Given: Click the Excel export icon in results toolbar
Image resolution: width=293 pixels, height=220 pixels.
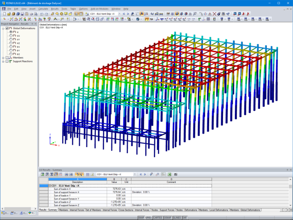Looking at the screenshot, I should 169,174.
